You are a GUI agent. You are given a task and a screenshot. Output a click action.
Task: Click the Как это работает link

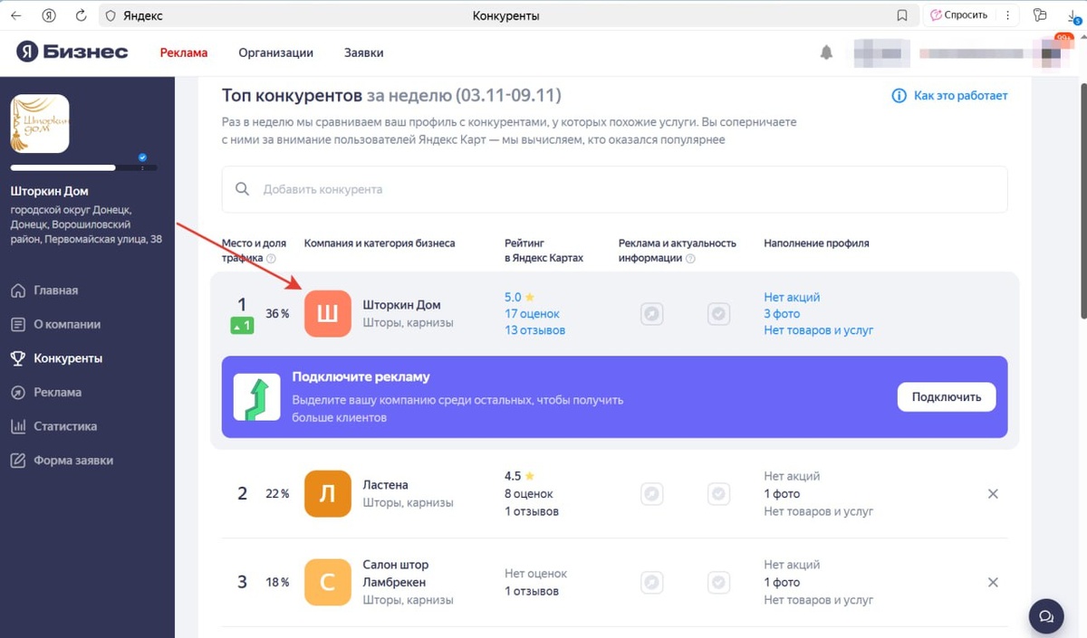click(949, 95)
